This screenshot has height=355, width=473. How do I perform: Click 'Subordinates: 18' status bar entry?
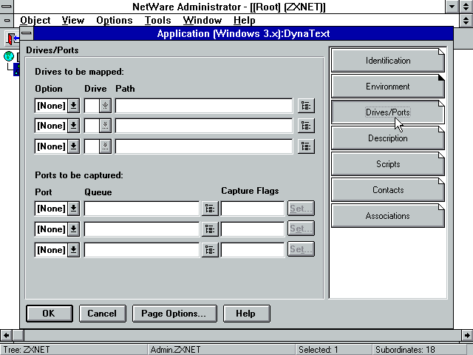405,350
